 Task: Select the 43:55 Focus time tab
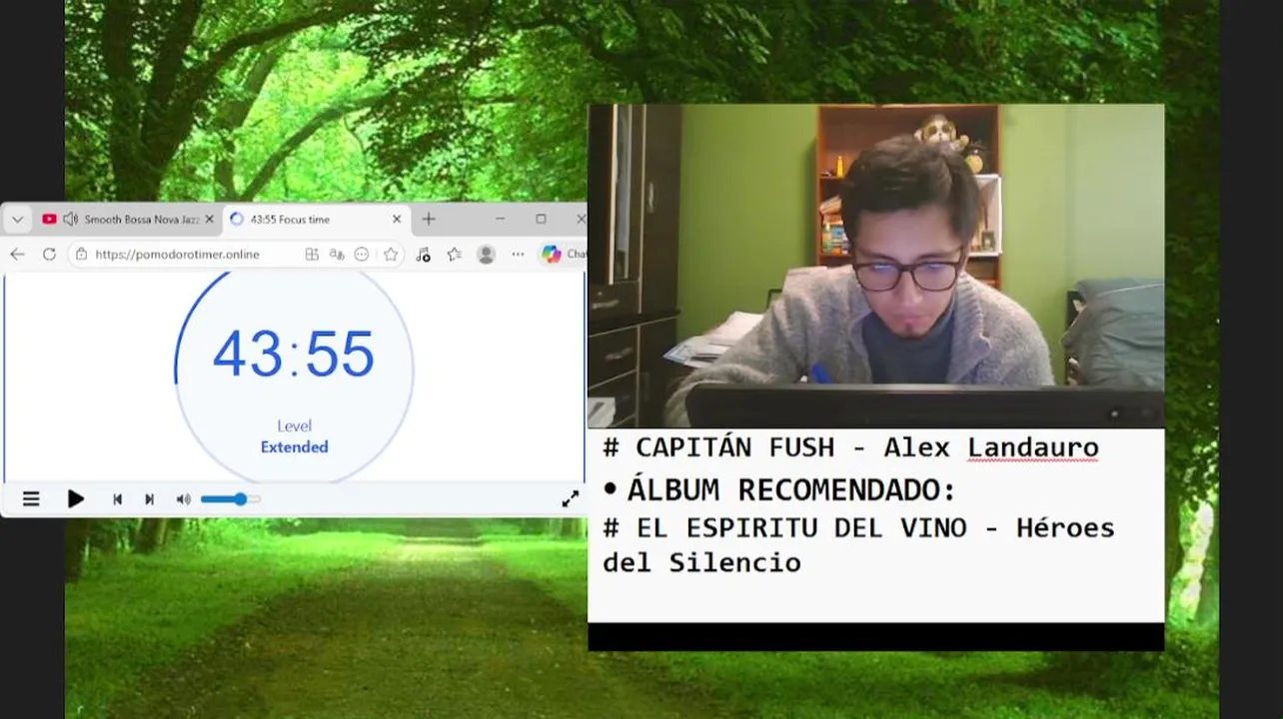pyautogui.click(x=315, y=219)
